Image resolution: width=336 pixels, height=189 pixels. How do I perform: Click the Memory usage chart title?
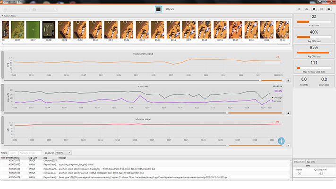tap(143, 119)
